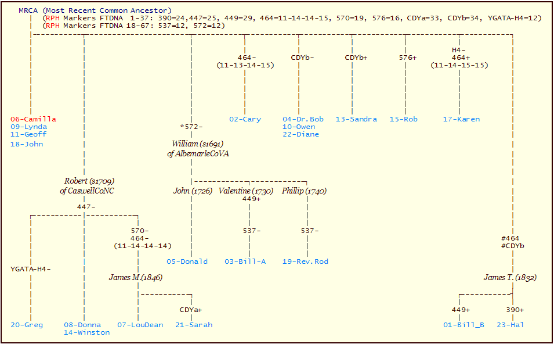Select the CDYb+ marker above Sandra

tap(356, 58)
